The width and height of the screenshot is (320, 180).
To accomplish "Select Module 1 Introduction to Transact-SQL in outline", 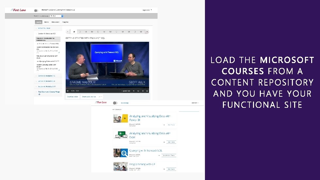I will (48, 39).
